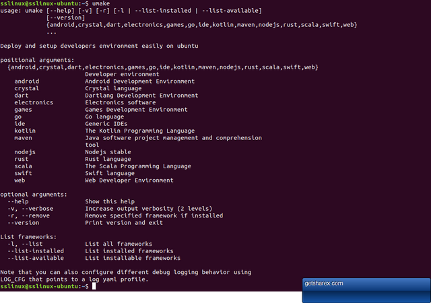Click the text 'Swift language'

(x=110, y=173)
